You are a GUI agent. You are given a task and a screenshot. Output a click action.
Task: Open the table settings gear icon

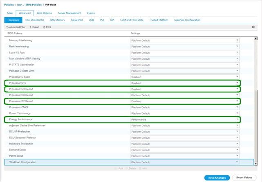point(253,27)
